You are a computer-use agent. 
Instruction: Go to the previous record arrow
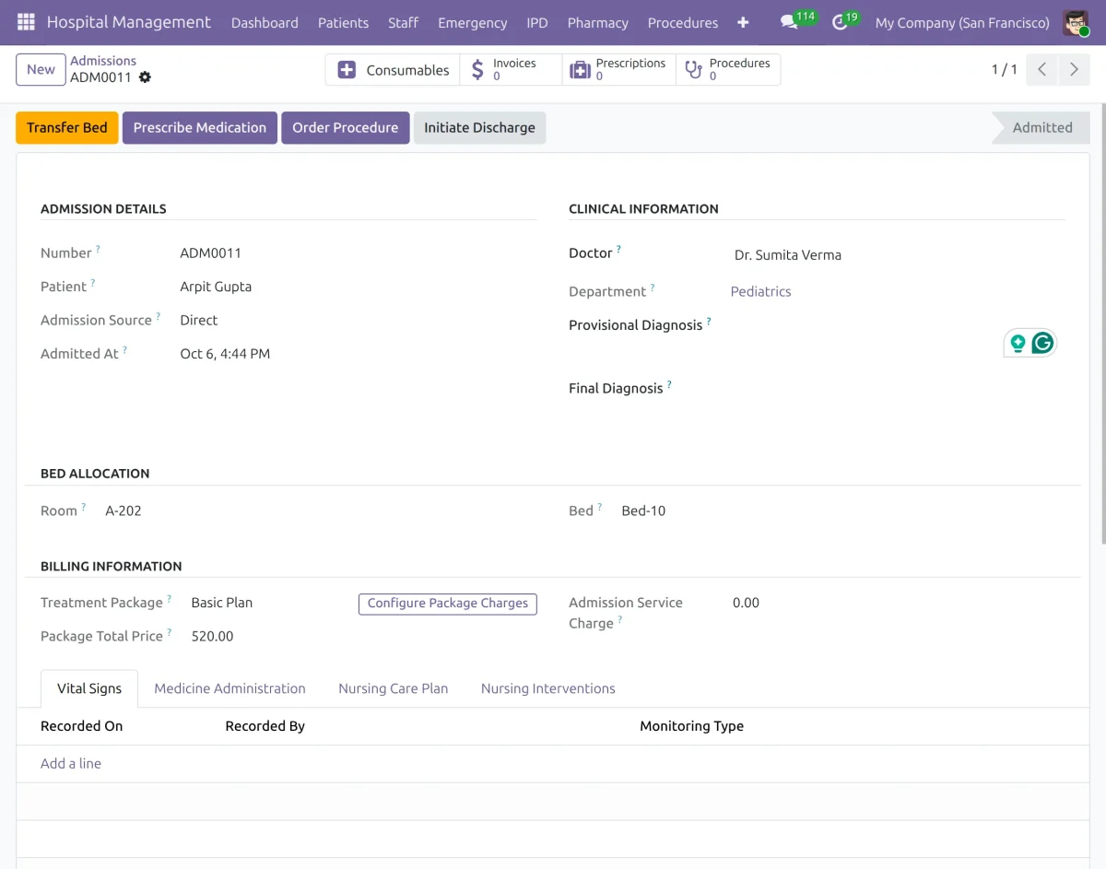pyautogui.click(x=1041, y=70)
